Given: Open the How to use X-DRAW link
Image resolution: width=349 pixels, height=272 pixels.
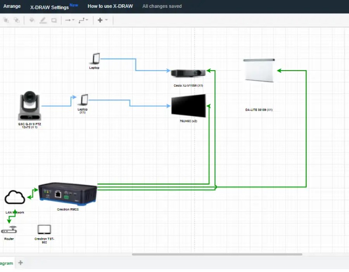Looking at the screenshot, I should (x=110, y=6).
